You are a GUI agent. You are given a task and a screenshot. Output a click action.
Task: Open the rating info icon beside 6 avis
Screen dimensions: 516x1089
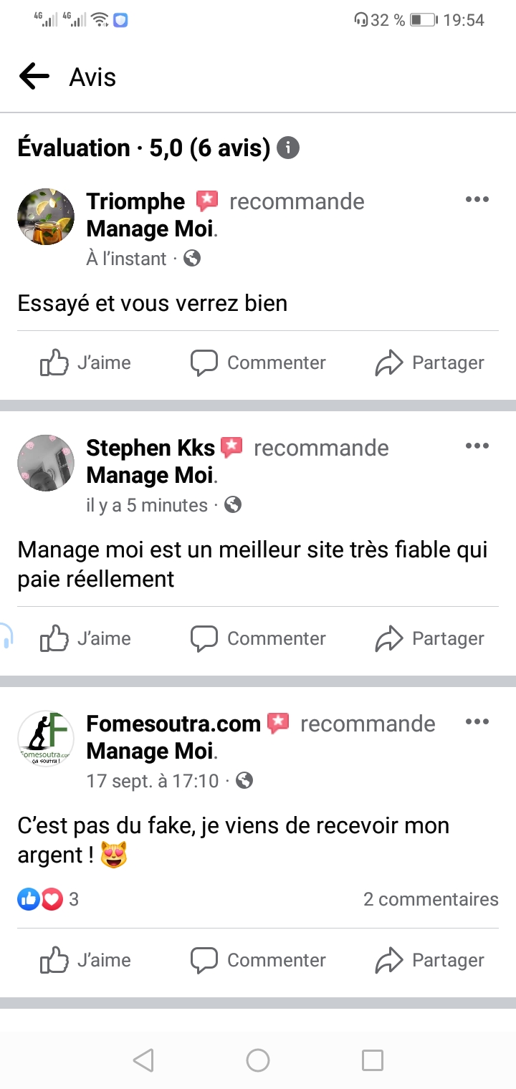[287, 148]
